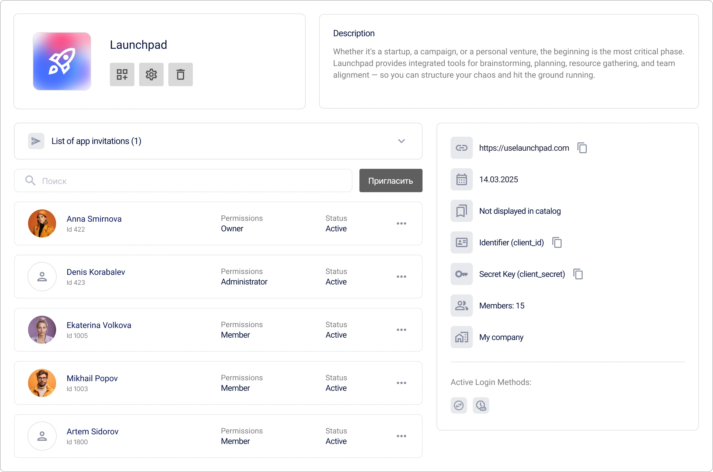Click the Launchpad rocket app logo
The width and height of the screenshot is (713, 472).
(x=62, y=61)
